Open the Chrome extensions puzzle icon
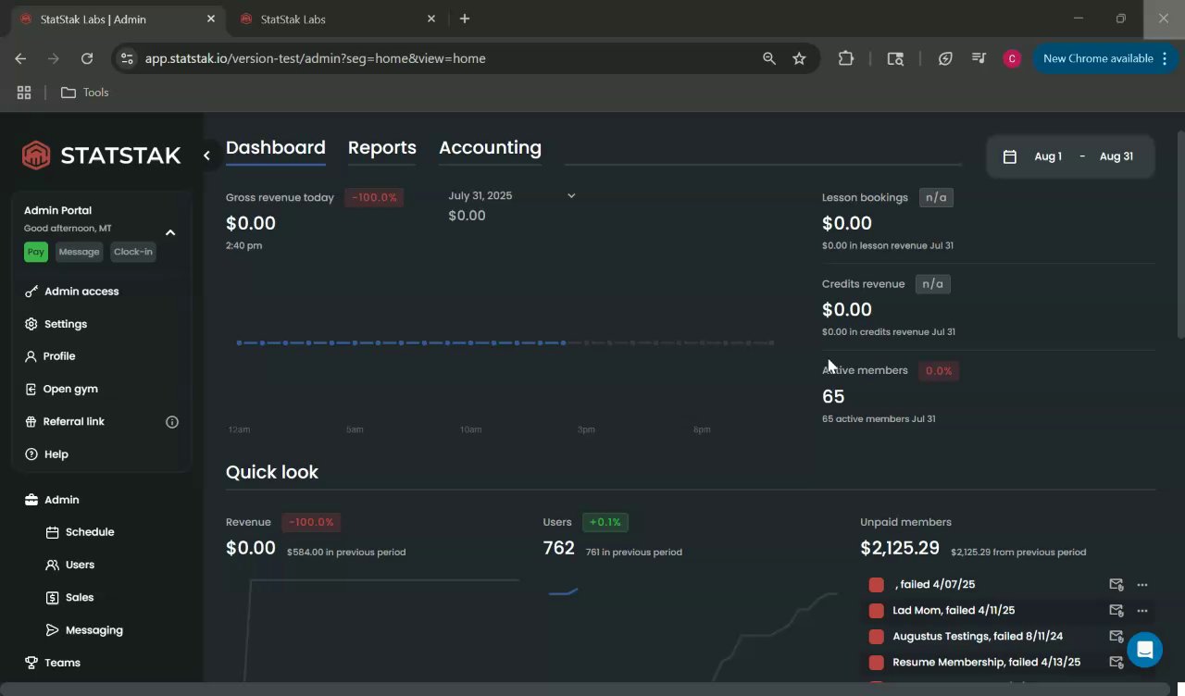The height and width of the screenshot is (696, 1185). (x=846, y=58)
